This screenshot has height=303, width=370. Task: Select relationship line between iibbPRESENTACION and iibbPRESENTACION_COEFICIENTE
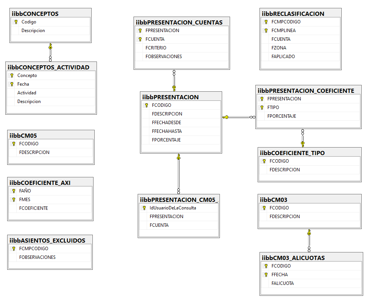coord(239,117)
